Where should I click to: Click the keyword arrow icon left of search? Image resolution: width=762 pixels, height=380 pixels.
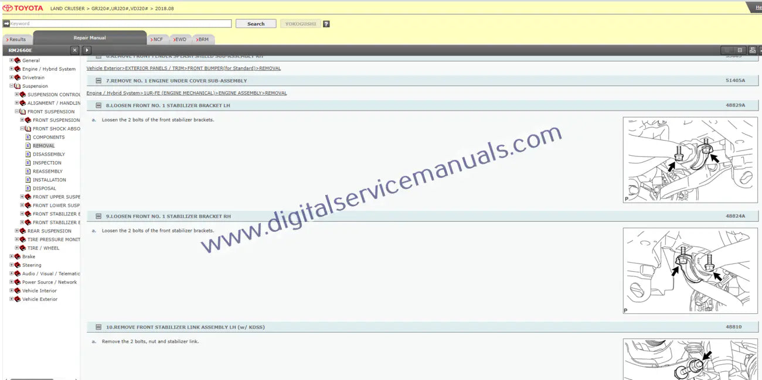(6, 24)
